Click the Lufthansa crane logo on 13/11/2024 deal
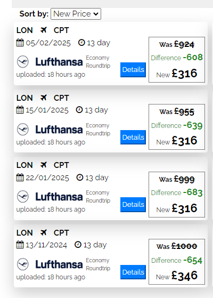 23,264
